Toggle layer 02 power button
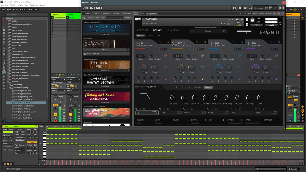The image size is (306, 172). point(205,42)
